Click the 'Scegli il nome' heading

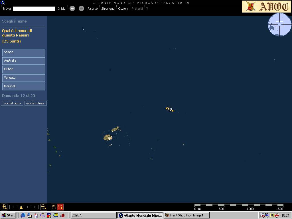(14, 21)
